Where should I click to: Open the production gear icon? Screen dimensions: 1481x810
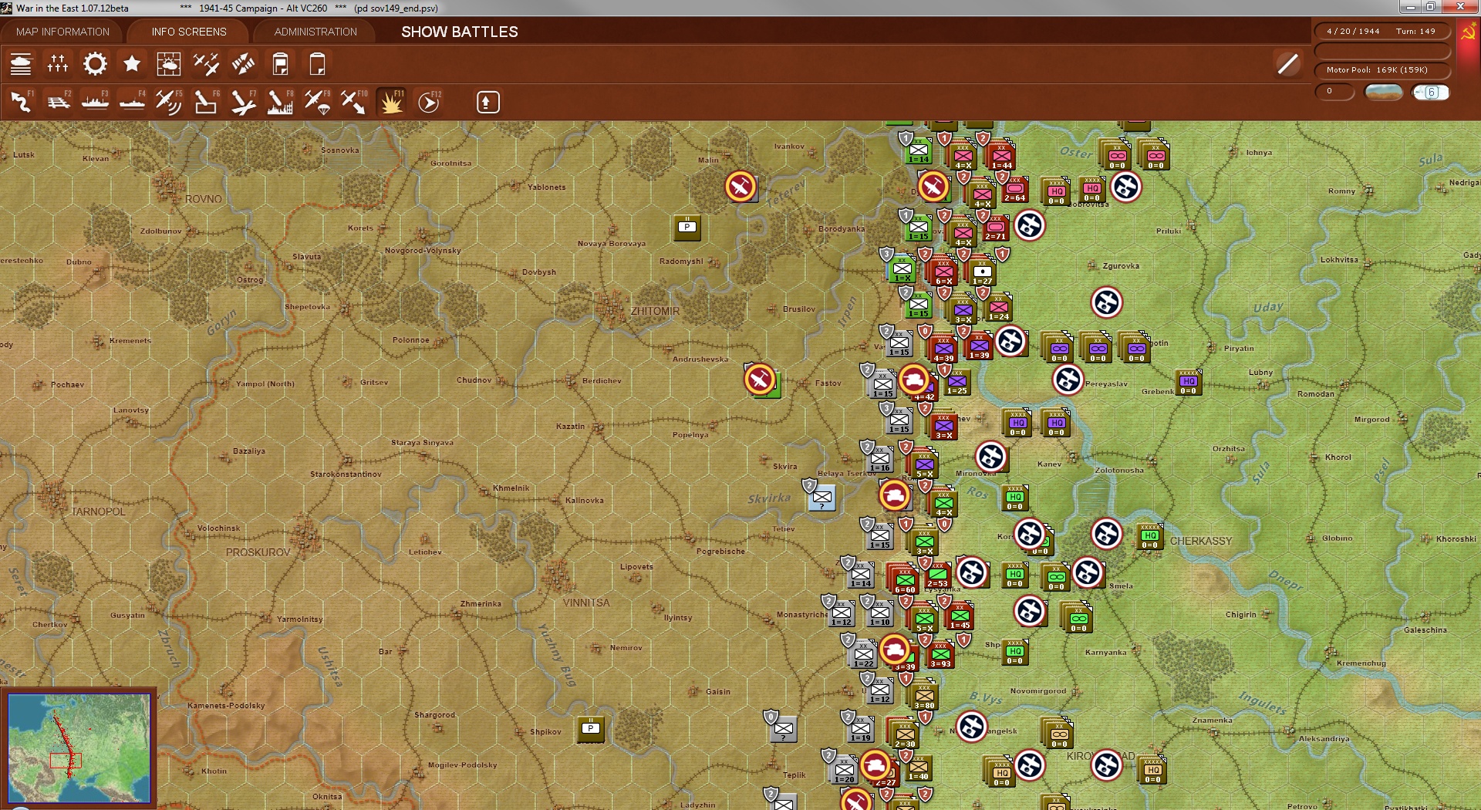[95, 64]
